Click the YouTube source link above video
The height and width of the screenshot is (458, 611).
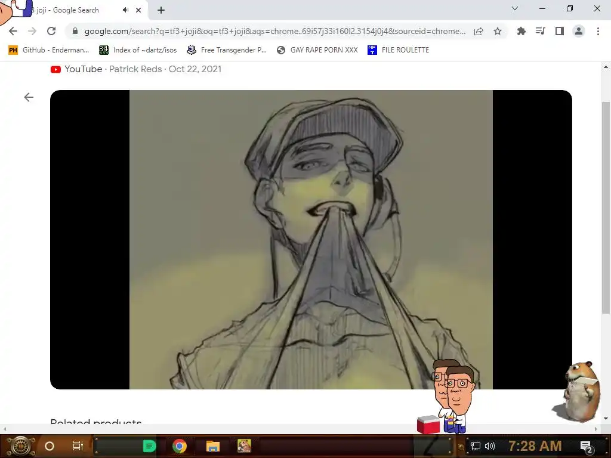76,69
